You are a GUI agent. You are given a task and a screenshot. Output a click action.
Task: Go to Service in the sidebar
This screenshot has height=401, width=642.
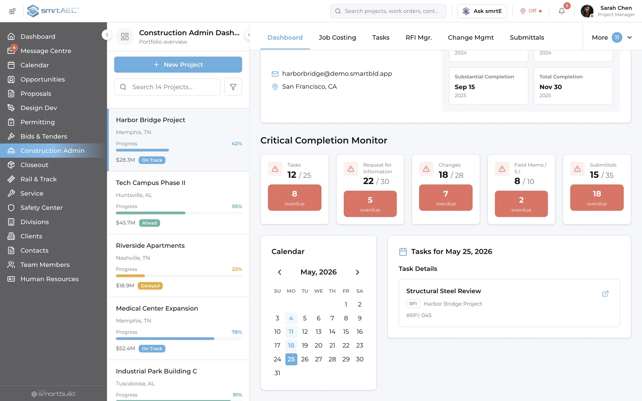point(53,193)
